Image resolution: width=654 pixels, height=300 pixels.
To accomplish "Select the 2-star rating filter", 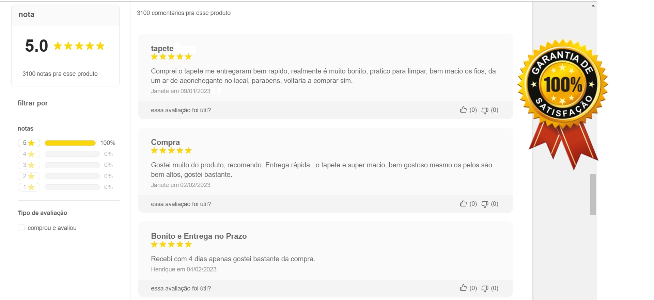I will point(29,176).
